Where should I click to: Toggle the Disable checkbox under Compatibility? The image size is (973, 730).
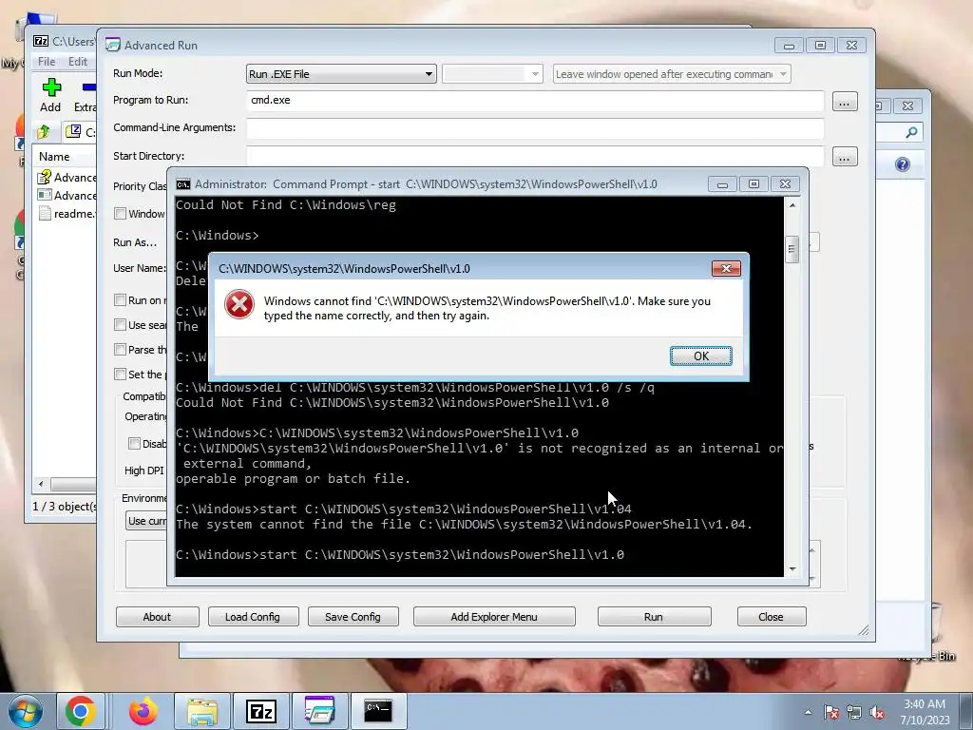tap(134, 443)
